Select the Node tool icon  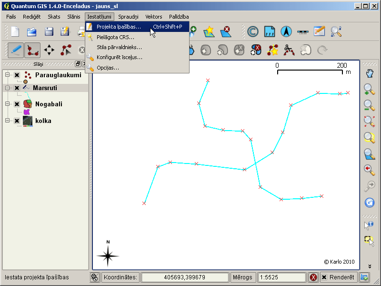click(66, 50)
